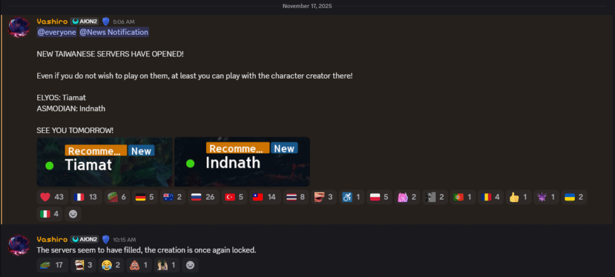Click the Italian flag reaction with 4
The width and height of the screenshot is (615, 277).
click(x=49, y=214)
